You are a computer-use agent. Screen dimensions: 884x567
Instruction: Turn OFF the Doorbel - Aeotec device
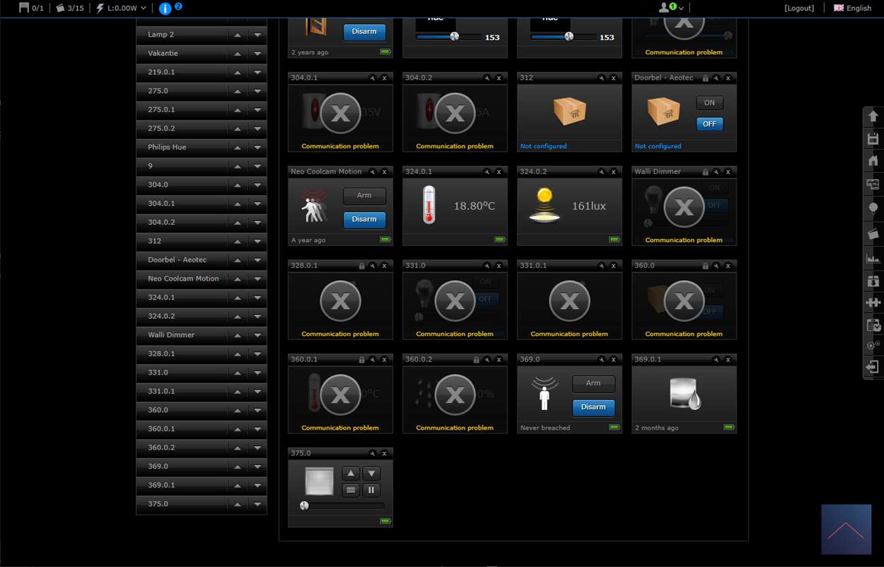coord(709,124)
